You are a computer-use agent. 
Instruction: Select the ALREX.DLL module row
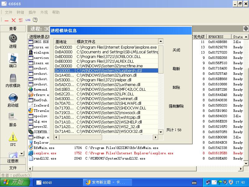click(106, 61)
